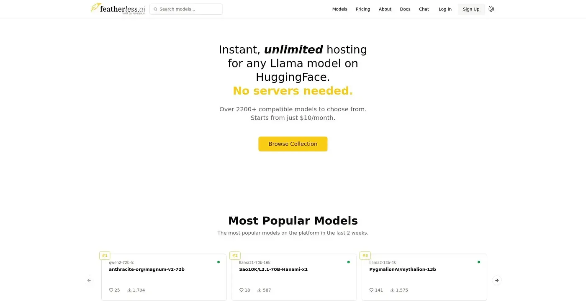Image resolution: width=586 pixels, height=305 pixels.
Task: Click the Browse Collection button
Action: [x=293, y=144]
